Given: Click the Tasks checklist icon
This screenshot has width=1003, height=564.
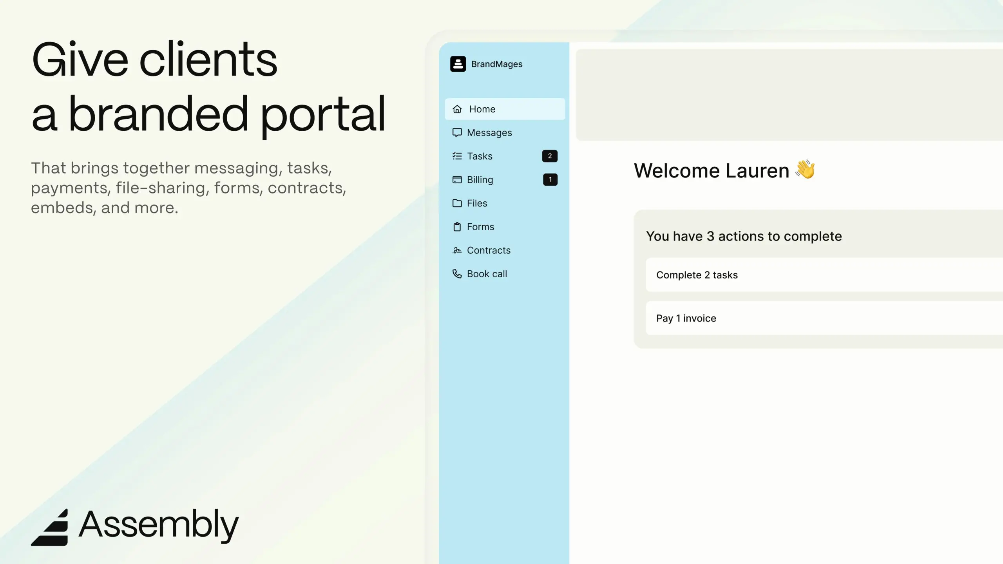Looking at the screenshot, I should tap(457, 156).
